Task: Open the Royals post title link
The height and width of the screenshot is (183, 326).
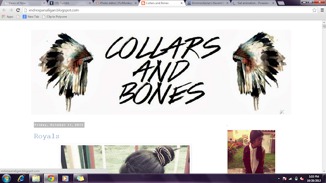Action: pos(47,136)
